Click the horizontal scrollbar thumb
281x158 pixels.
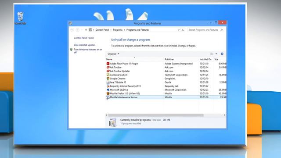[x=156, y=115]
